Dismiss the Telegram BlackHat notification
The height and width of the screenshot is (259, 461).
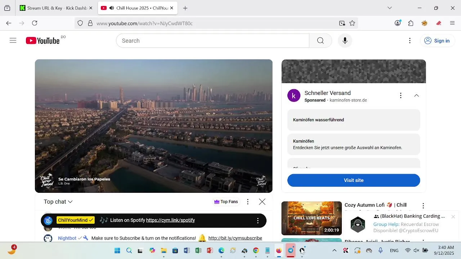coord(453,217)
